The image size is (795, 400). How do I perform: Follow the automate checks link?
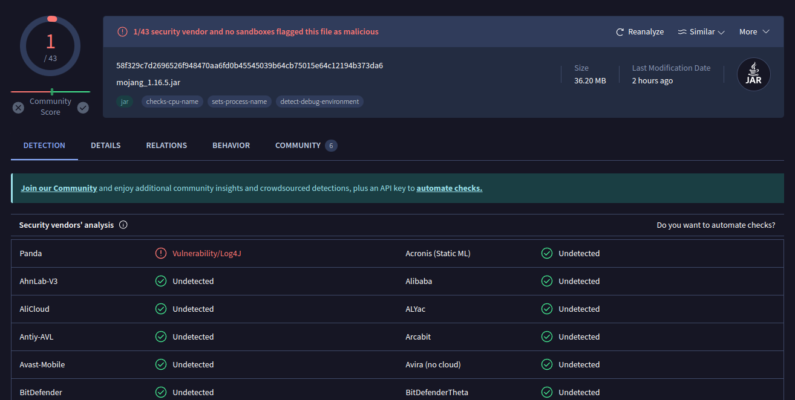pyautogui.click(x=449, y=188)
